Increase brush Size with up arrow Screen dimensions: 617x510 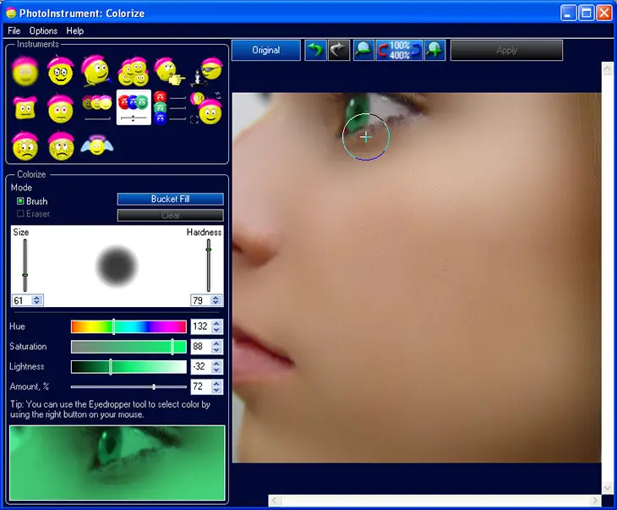36,298
